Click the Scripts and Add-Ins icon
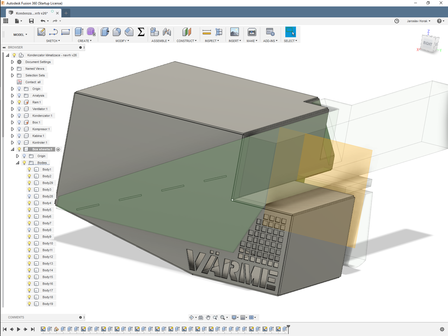448x336 pixels. click(x=270, y=32)
